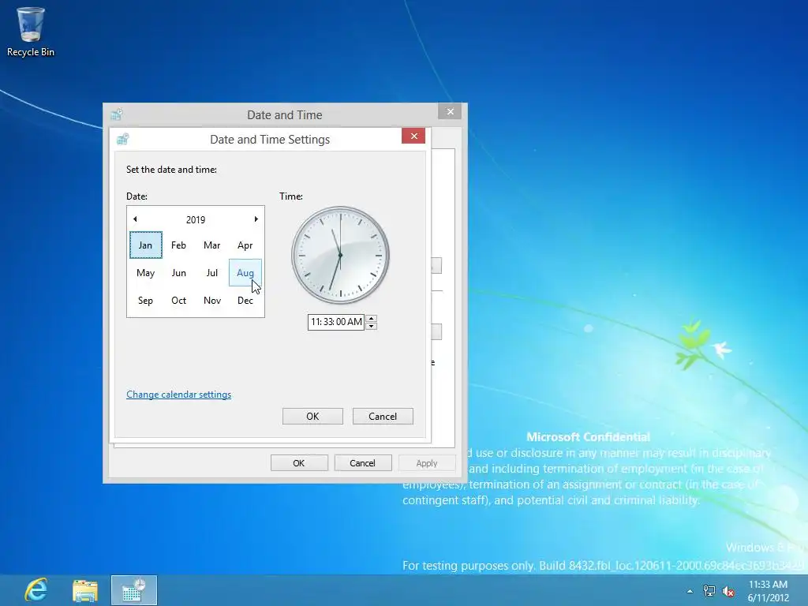
Task: Click the time input field
Action: click(336, 322)
